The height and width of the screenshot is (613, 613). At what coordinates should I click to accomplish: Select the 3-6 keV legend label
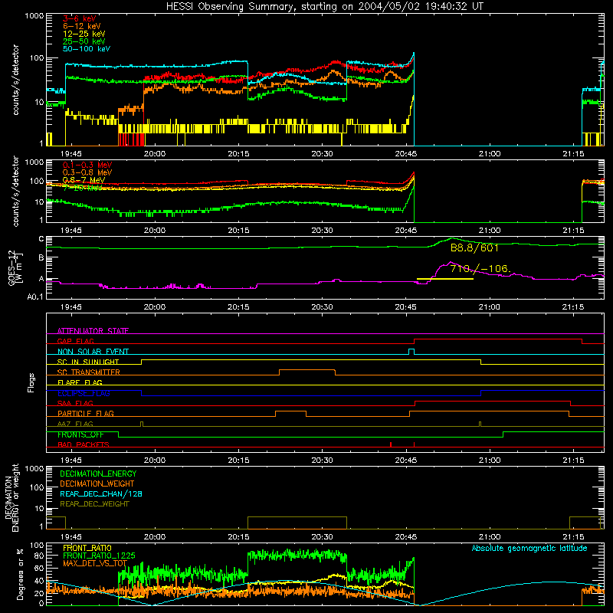click(x=79, y=18)
